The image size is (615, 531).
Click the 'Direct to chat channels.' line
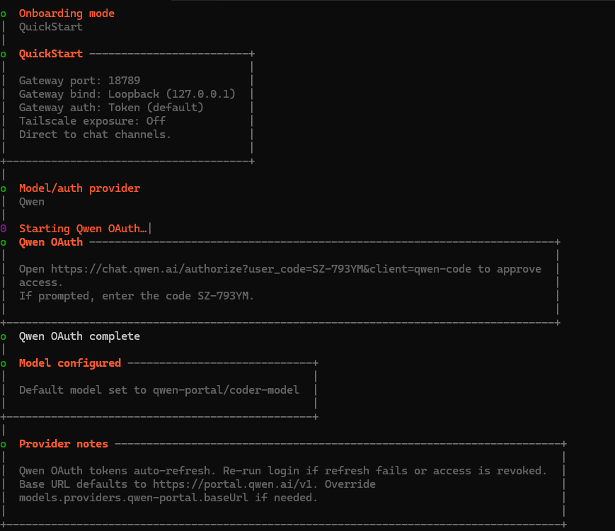[95, 135]
